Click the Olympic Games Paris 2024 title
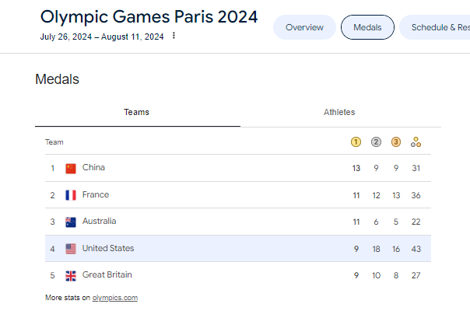Viewport: 470px width, 311px height. pos(149,16)
